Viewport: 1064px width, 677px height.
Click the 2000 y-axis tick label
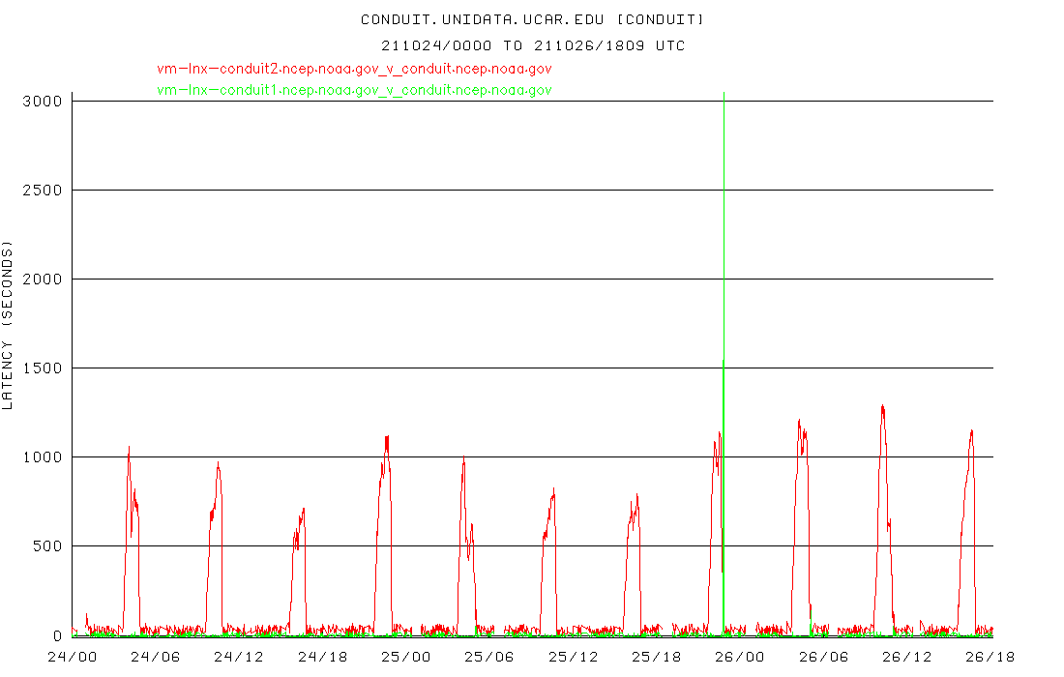(43, 279)
